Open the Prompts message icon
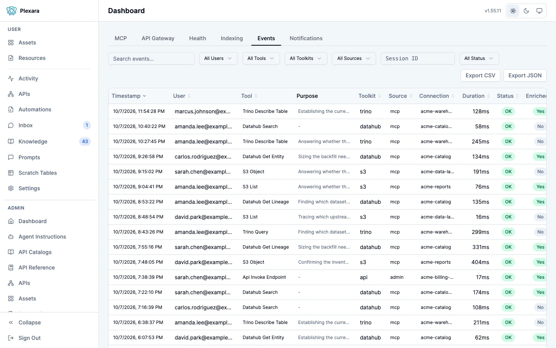Image resolution: width=556 pixels, height=348 pixels. (11, 157)
